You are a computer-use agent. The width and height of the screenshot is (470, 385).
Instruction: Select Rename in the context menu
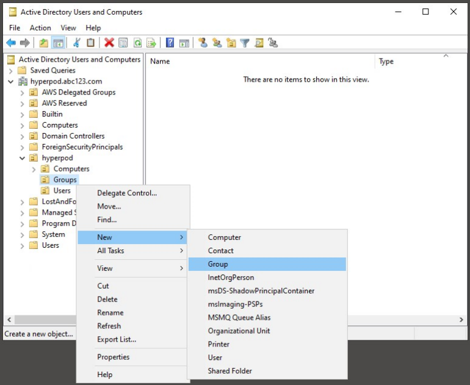point(132,312)
